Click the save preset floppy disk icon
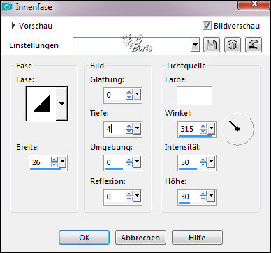This screenshot has height=253, width=271. (x=212, y=45)
